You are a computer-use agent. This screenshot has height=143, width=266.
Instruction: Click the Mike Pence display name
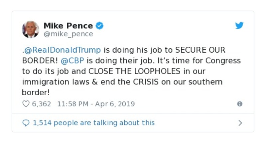pos(68,25)
